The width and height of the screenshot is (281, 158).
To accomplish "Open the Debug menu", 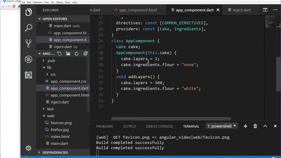I will coord(59,2).
